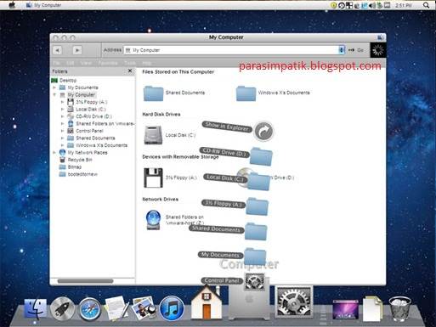
Task: Open the Trash bin in dock
Action: pyautogui.click(x=399, y=308)
